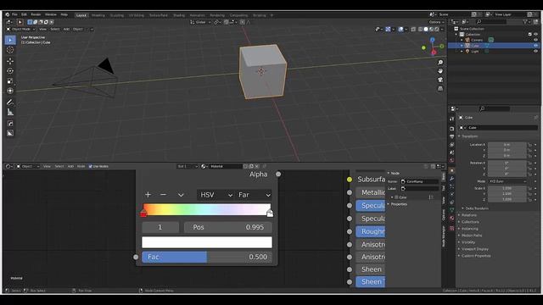
Task: Click the pan hand viewport icon
Action: pos(440,71)
